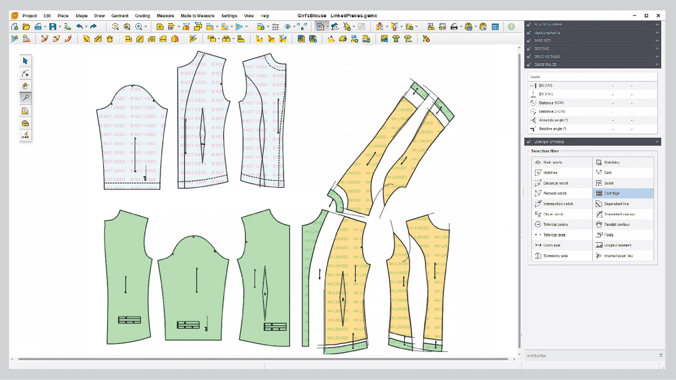This screenshot has width=676, height=380.
Task: Toggle the Folds selection filter
Action: click(x=623, y=235)
